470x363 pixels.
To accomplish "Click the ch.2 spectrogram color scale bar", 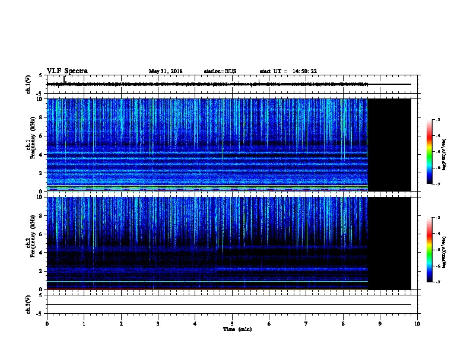I will coord(429,250).
